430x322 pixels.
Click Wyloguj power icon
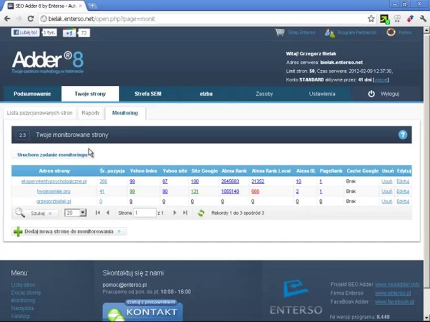(371, 94)
